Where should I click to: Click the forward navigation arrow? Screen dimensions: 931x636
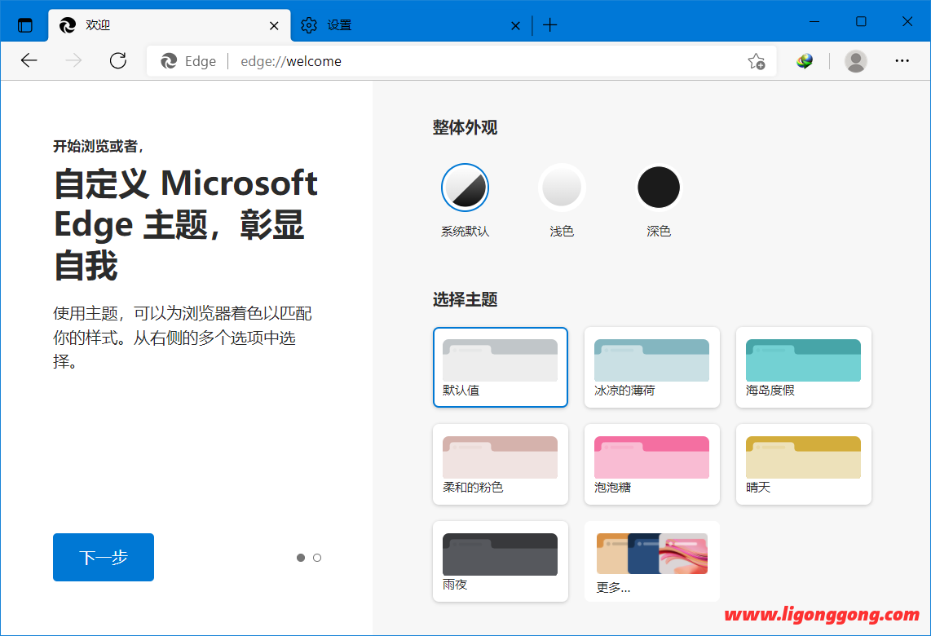73,60
